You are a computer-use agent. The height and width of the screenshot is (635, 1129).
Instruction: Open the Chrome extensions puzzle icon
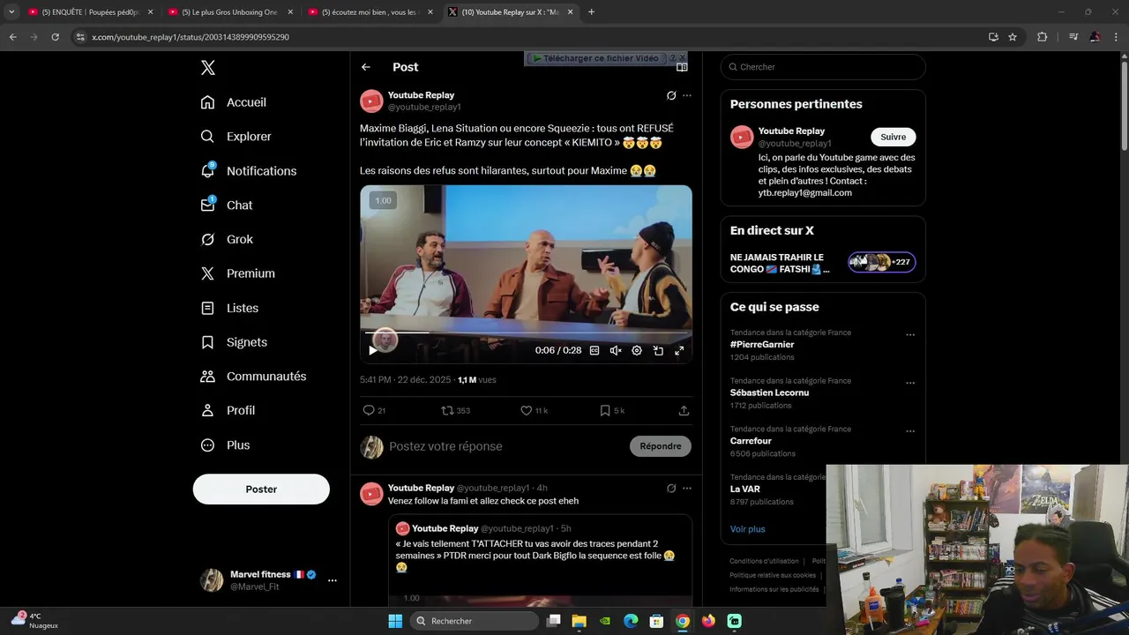click(1042, 37)
